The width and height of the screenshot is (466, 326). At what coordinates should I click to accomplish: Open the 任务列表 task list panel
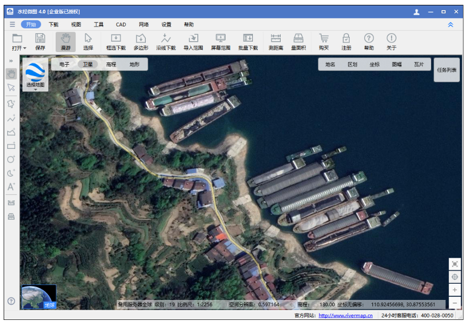[447, 70]
